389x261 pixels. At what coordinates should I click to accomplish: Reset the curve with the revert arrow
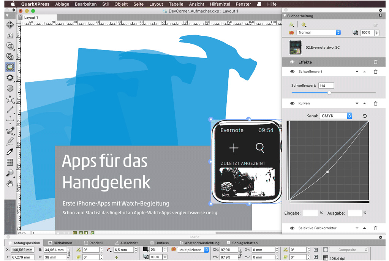(x=365, y=116)
